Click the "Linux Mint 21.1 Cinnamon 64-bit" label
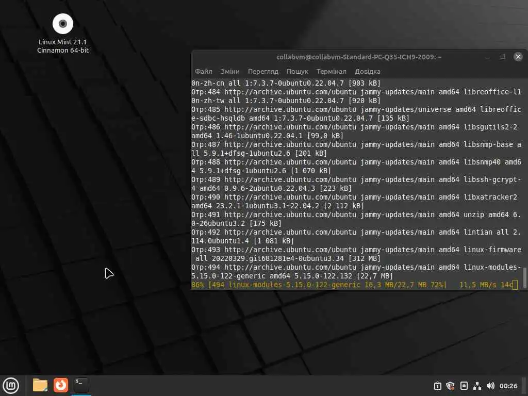Screen dimensions: 528x396 pyautogui.click(x=63, y=46)
